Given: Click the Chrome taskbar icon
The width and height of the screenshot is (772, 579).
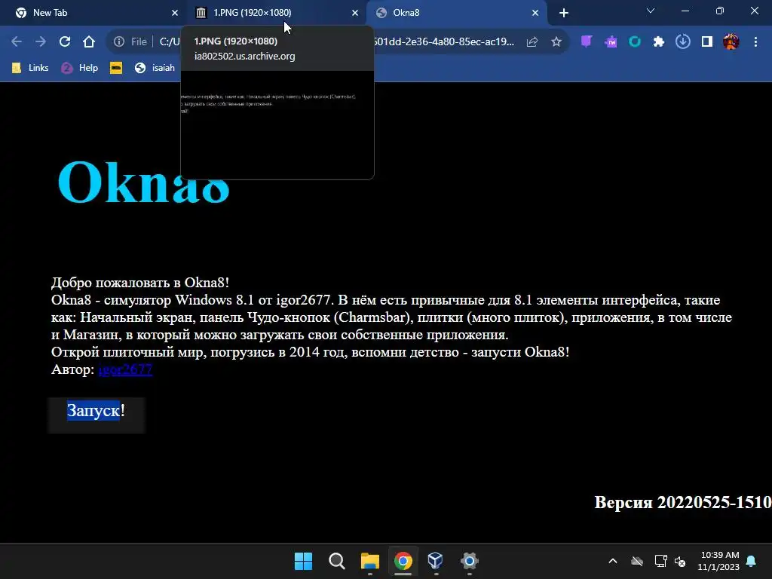Looking at the screenshot, I should (x=403, y=561).
